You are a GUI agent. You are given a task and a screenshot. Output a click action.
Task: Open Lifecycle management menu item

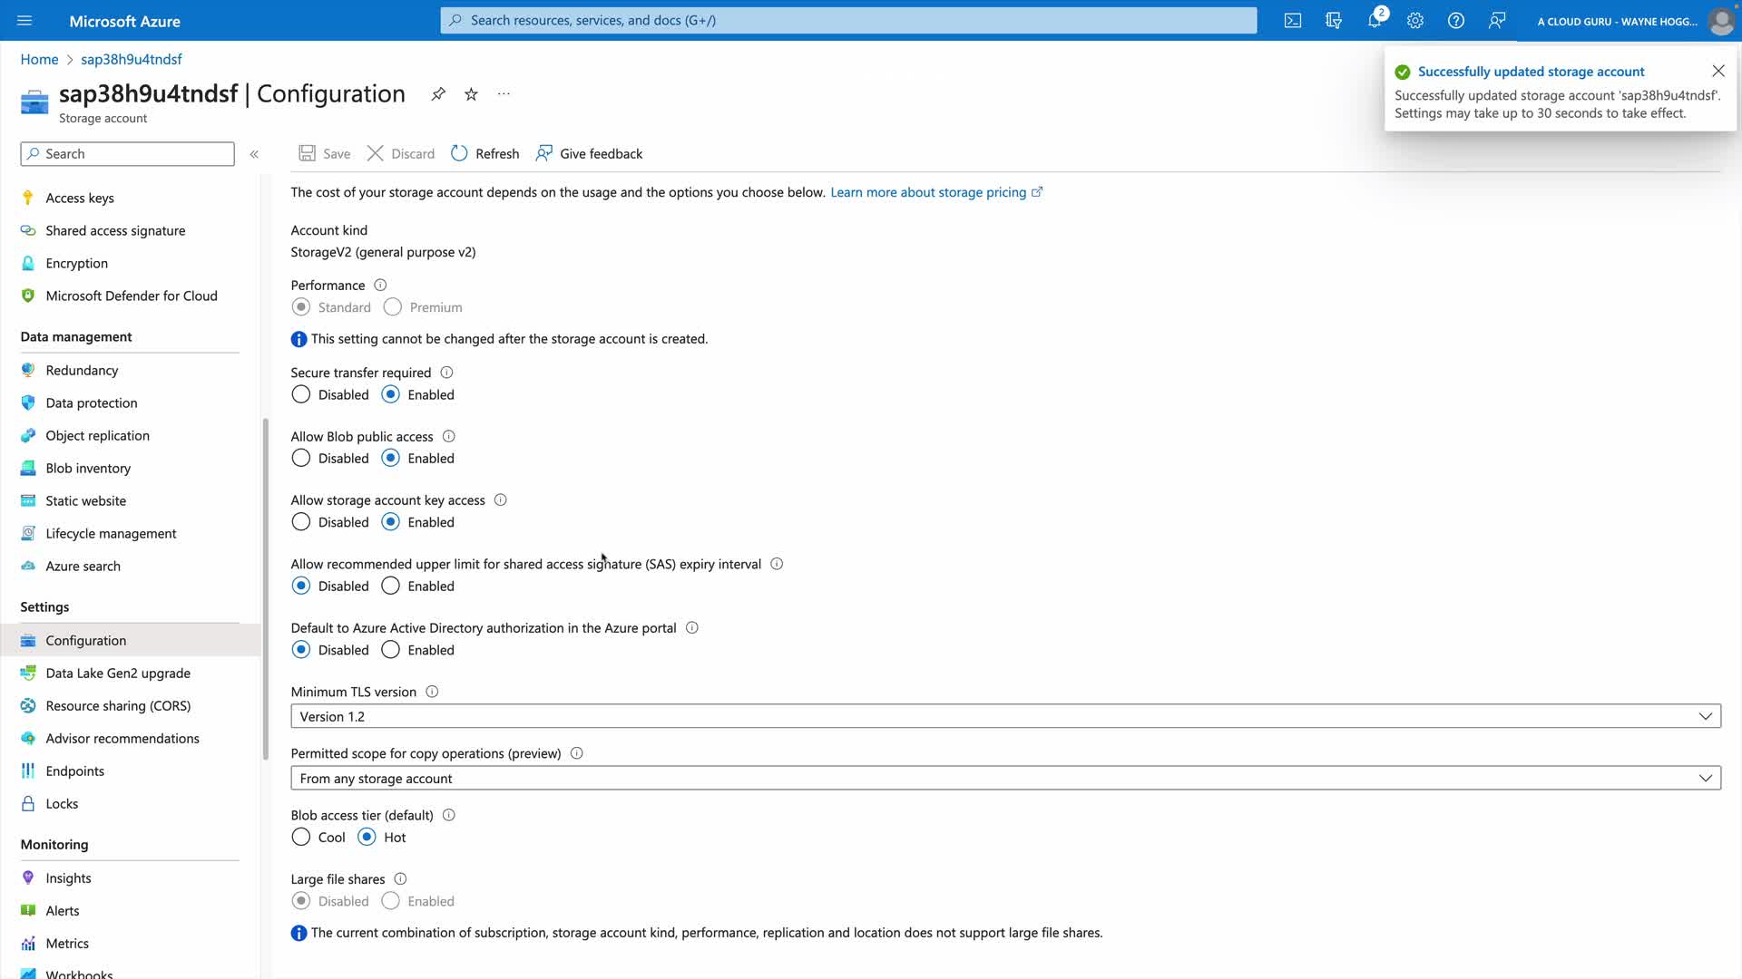[111, 534]
